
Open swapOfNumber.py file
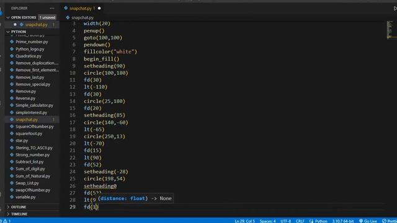coord(33,190)
